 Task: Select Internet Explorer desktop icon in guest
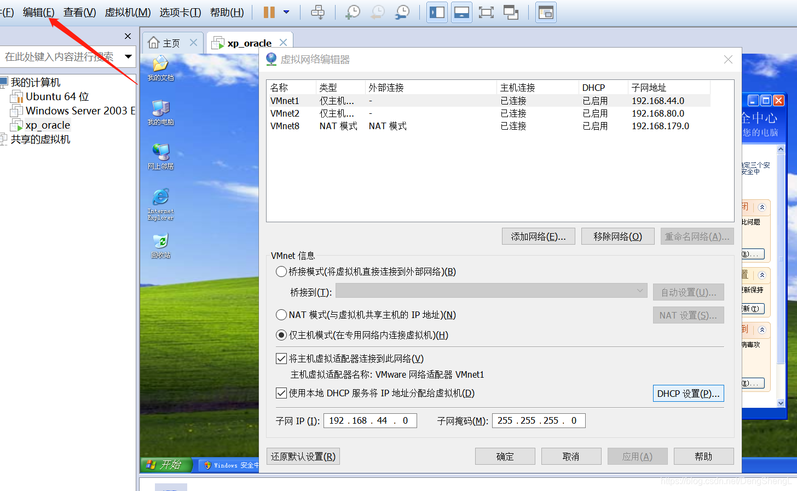point(160,204)
